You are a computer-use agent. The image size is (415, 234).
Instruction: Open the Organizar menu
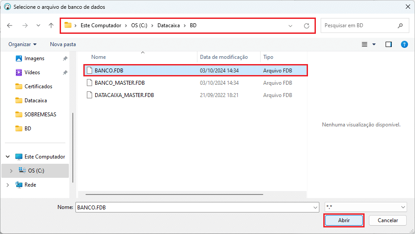[22, 44]
